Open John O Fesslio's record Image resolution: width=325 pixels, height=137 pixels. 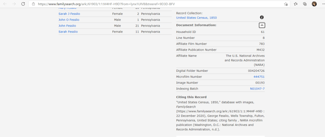point(69,20)
